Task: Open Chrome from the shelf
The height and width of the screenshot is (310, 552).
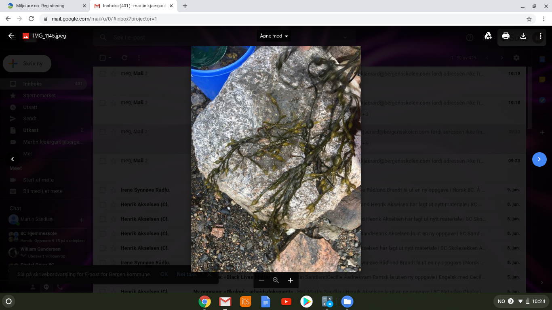Action: coord(205,302)
